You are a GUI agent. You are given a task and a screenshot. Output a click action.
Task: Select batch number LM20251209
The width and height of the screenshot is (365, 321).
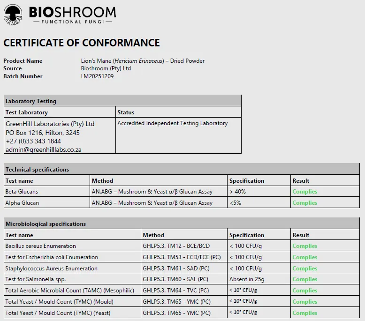click(97, 76)
